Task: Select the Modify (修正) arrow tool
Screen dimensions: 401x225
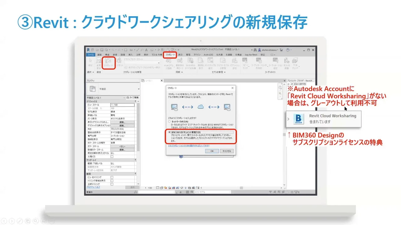Action: click(x=90, y=61)
